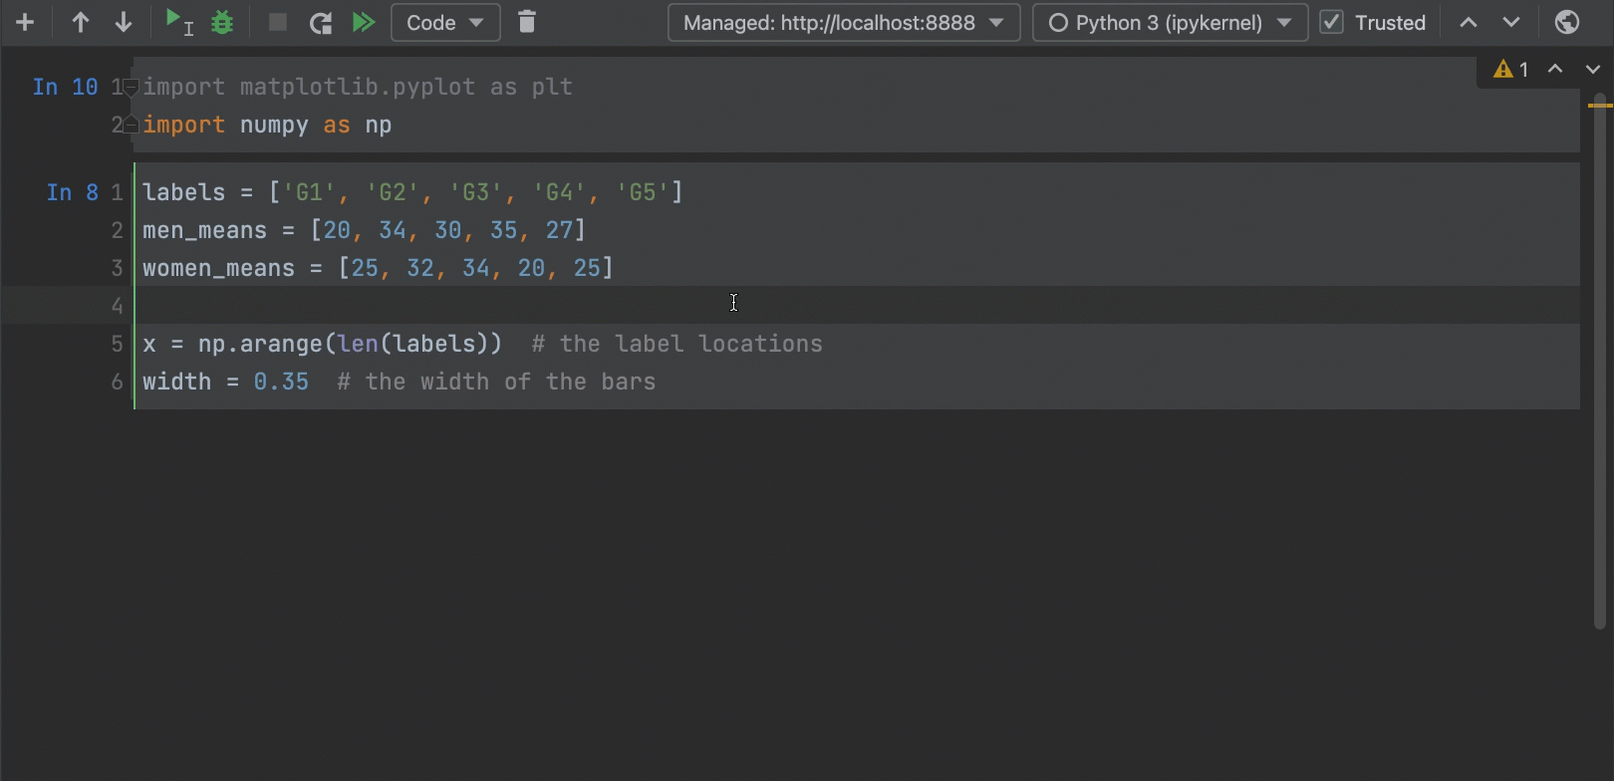
Task: Add a new cell with plus icon
Action: (25, 22)
